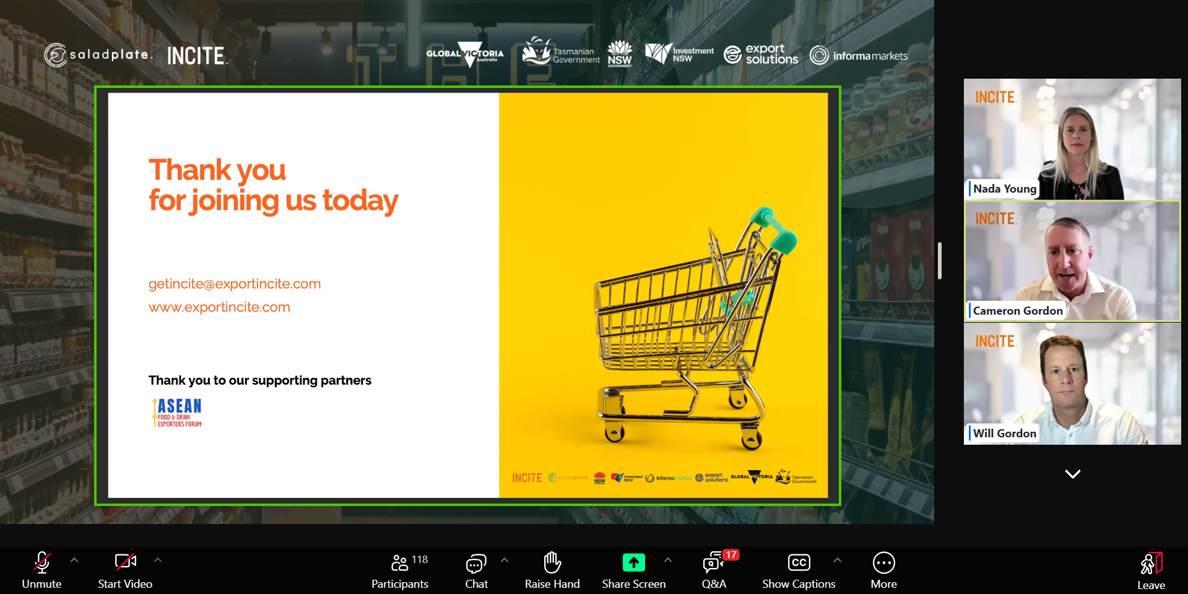Start Video camera toggle
The image size is (1188, 594).
[x=125, y=569]
